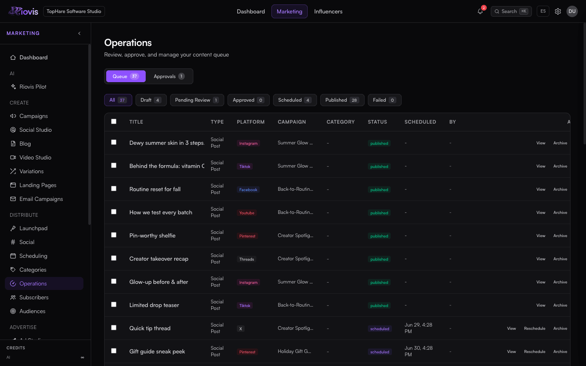Archive the Dewy summer skin post
Image resolution: width=586 pixels, height=366 pixels.
(x=560, y=143)
